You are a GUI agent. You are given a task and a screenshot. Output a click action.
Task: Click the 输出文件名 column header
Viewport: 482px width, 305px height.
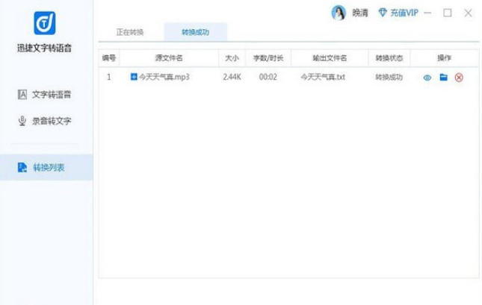coord(330,58)
